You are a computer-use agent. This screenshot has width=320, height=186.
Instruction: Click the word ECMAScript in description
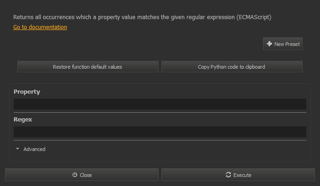(x=254, y=17)
